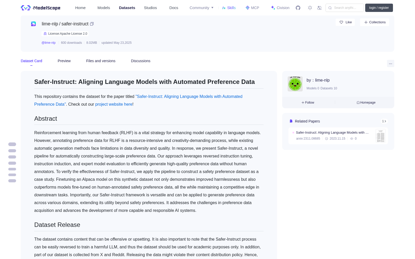This screenshot has width=415, height=259.
Task: Expand Related Papers count chevron
Action: pyautogui.click(x=384, y=121)
